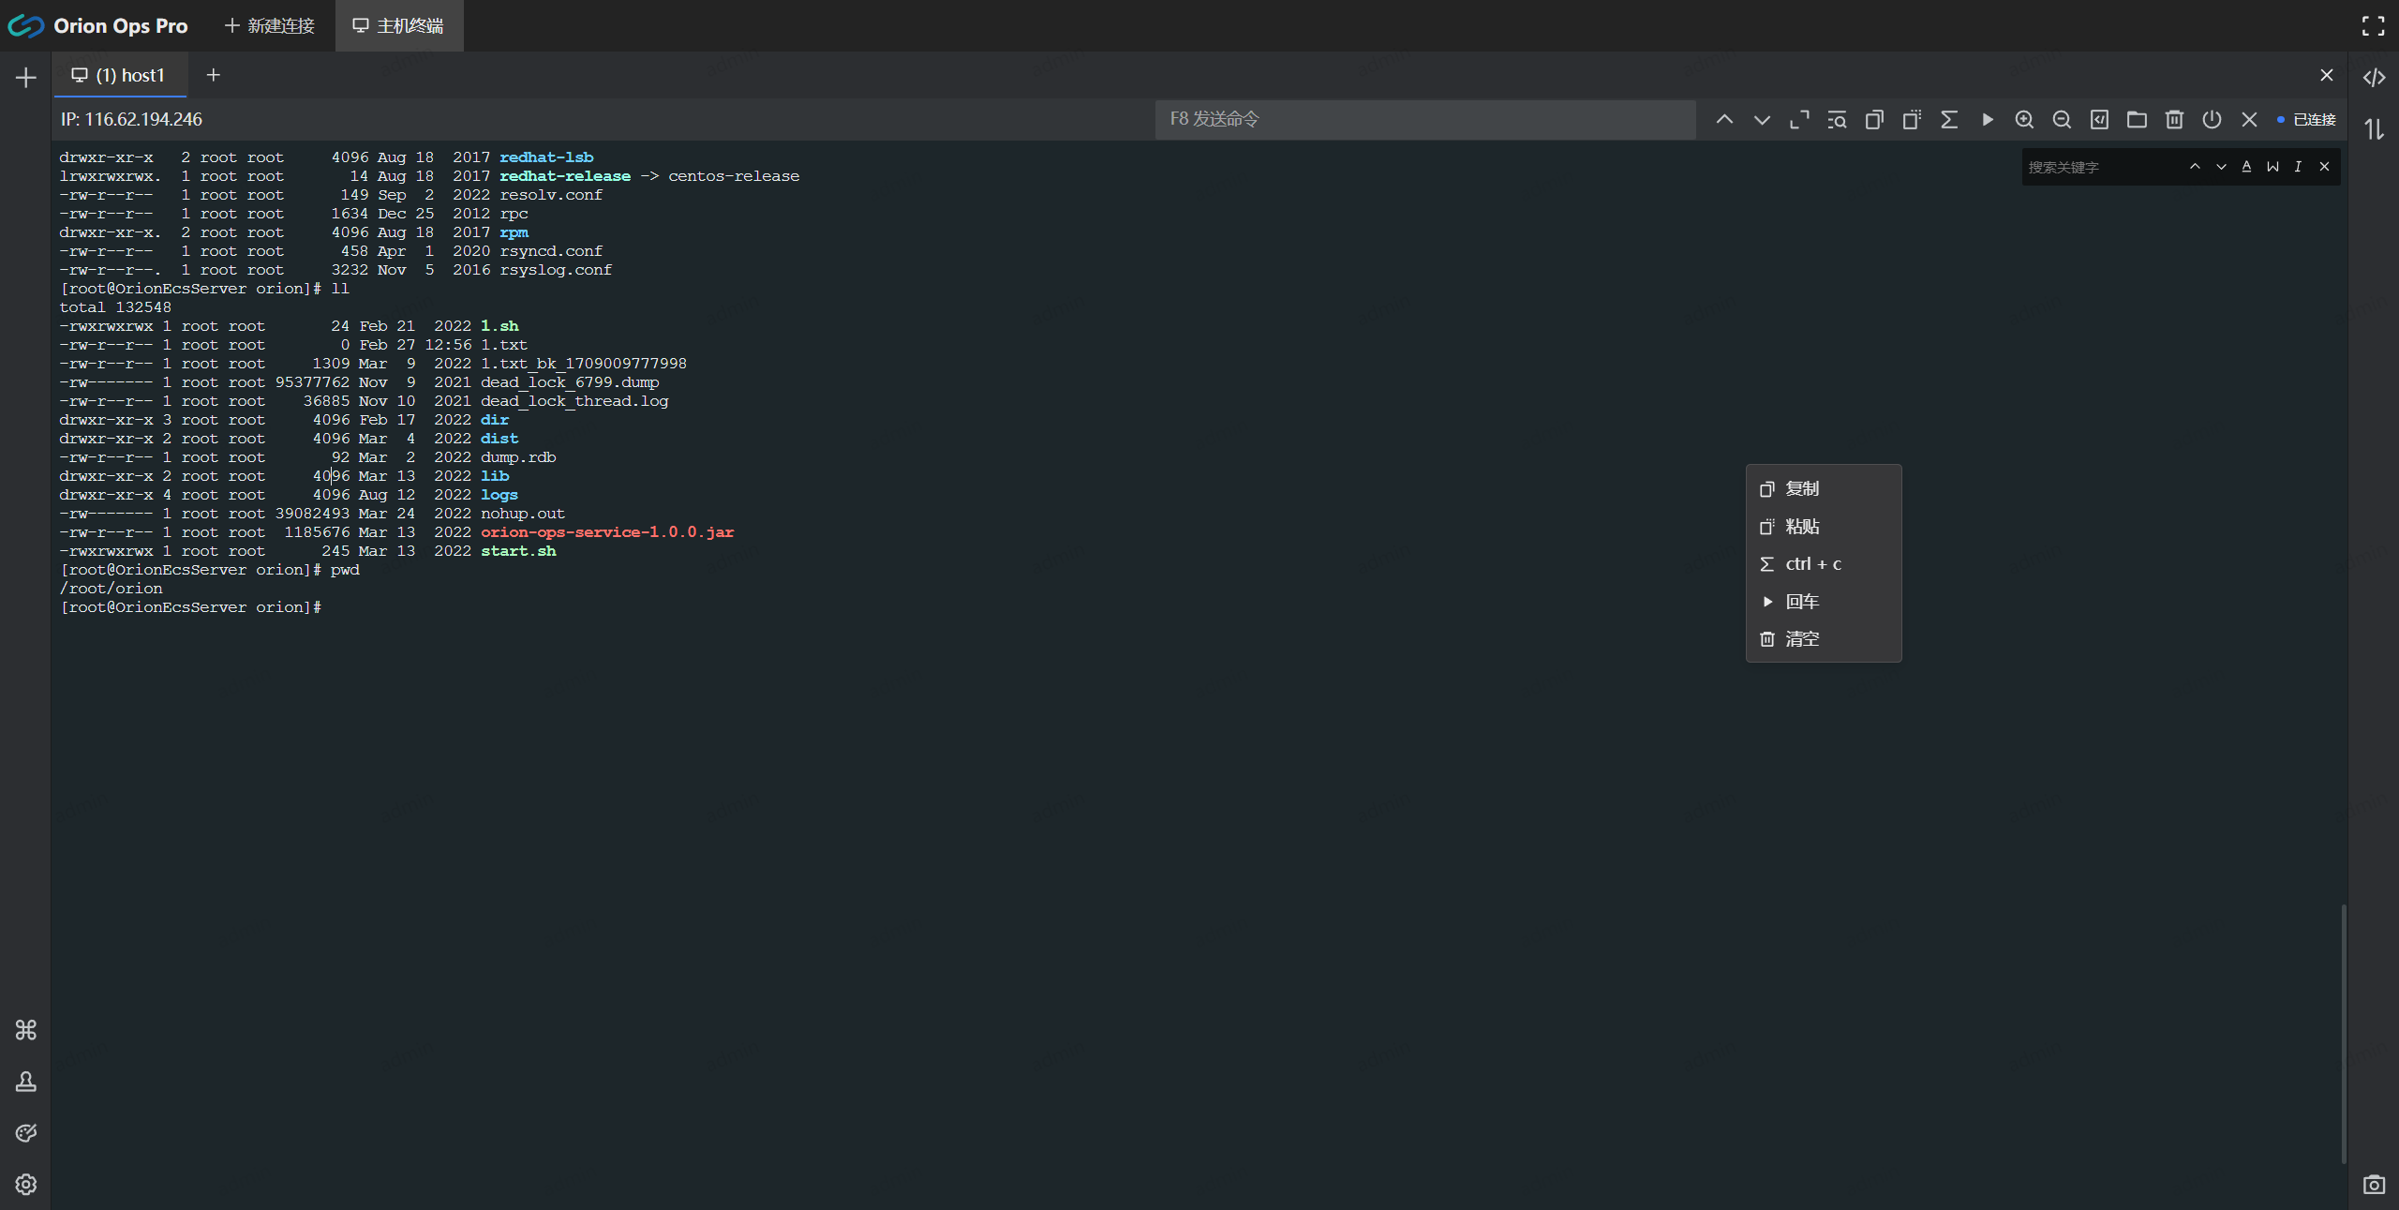
Task: Click the toolbar fullscreen expand icon
Action: pyautogui.click(x=1799, y=119)
